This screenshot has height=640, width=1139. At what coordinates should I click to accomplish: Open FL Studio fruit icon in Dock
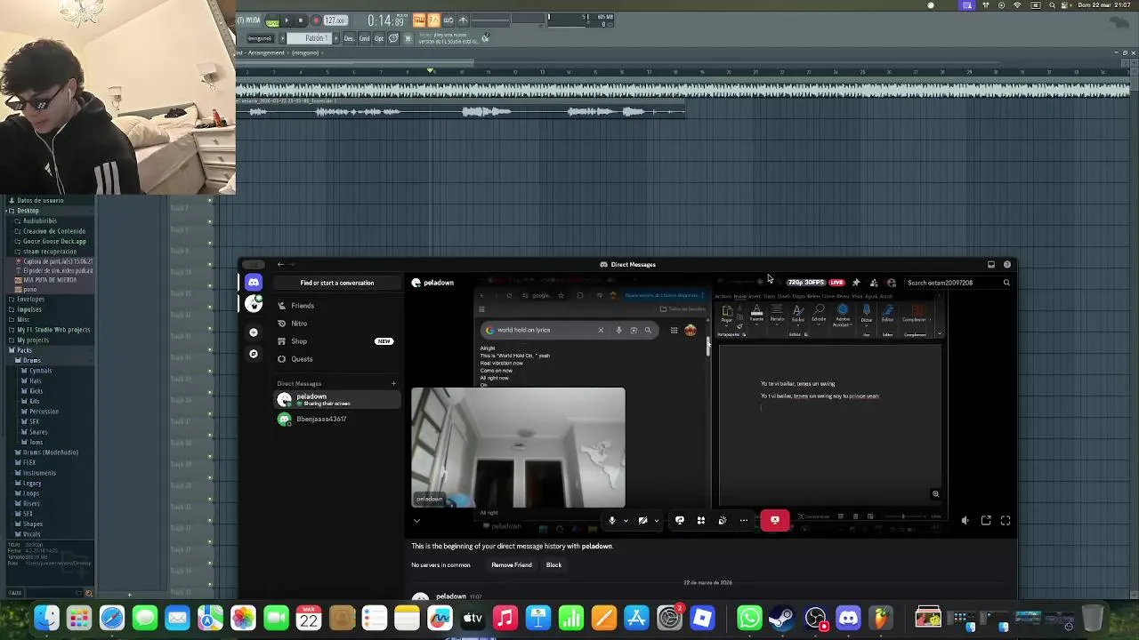[x=881, y=617]
